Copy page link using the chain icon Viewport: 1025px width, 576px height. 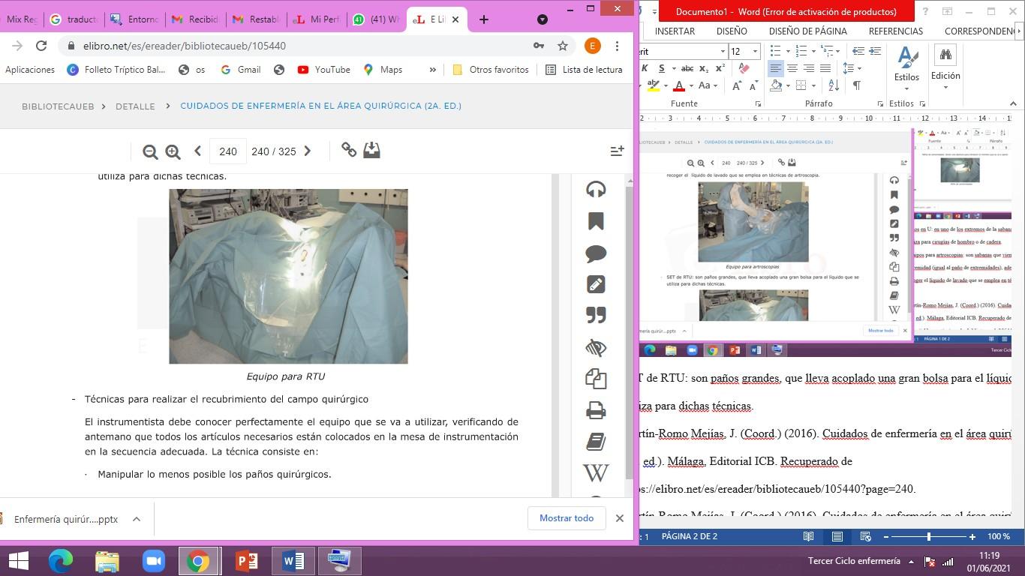[x=349, y=150]
